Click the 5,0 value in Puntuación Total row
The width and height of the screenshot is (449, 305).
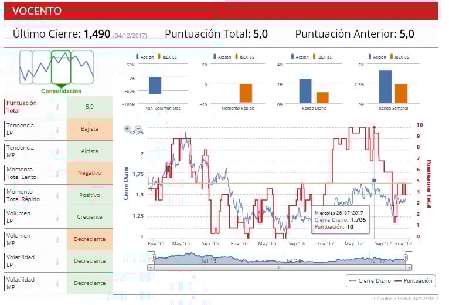(x=90, y=107)
